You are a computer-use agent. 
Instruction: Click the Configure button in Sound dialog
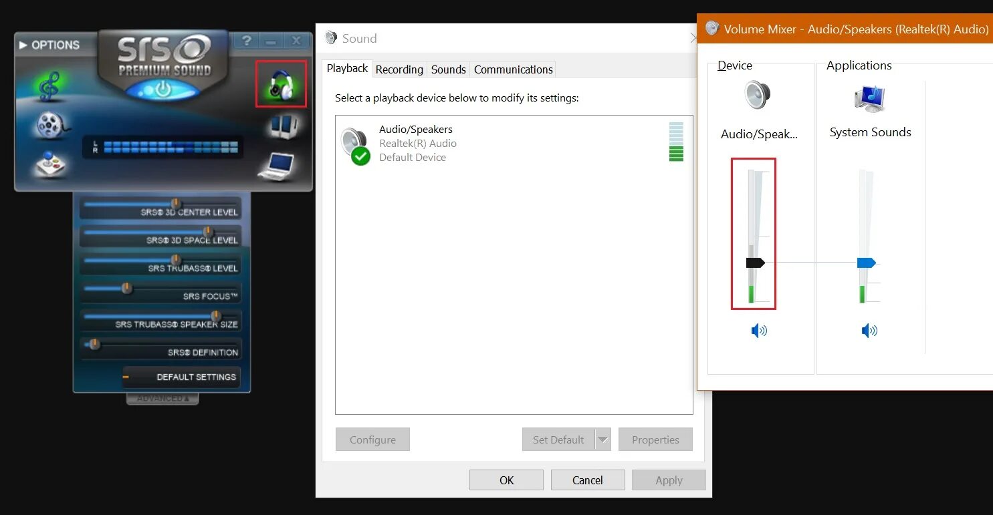click(x=372, y=440)
